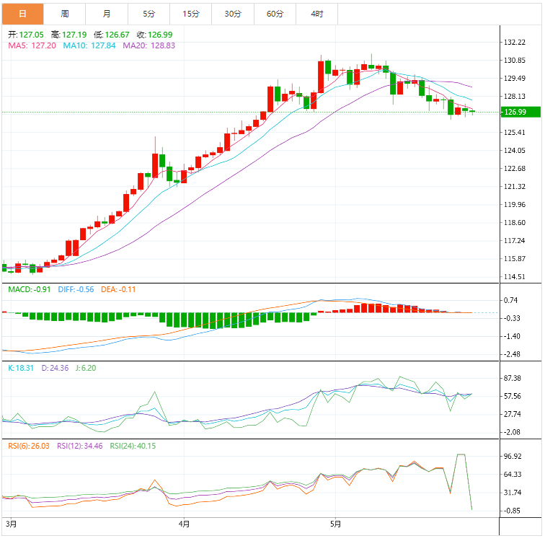
Task: Show the 60分 chart tab
Action: (275, 14)
